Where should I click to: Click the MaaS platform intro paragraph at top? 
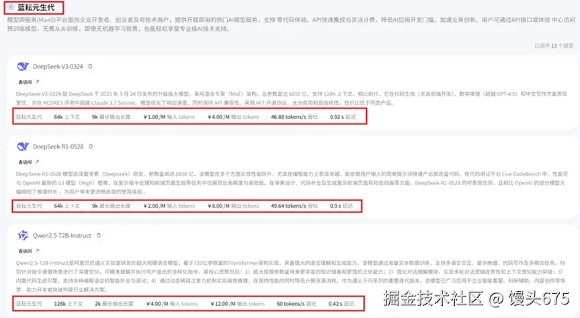pos(292,24)
